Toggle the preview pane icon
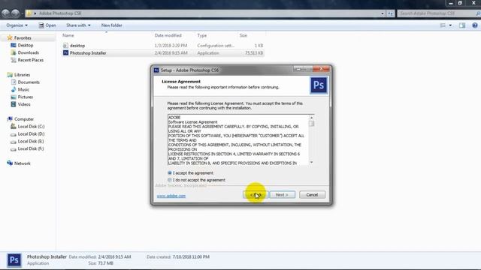The width and height of the screenshot is (481, 270). coord(462,25)
